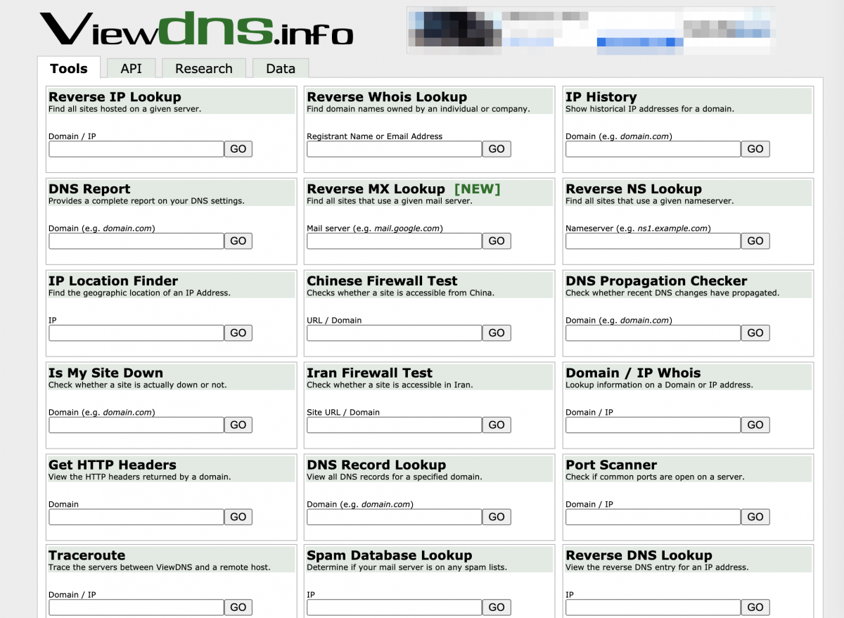Launch the Chinese Firewall Test via GO

[x=497, y=333]
